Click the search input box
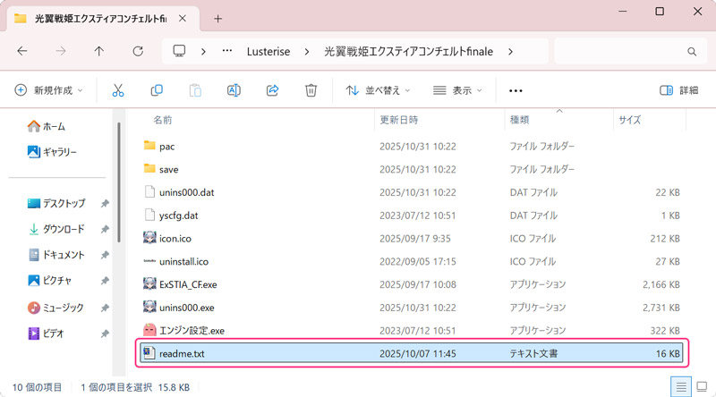This screenshot has width=716, height=397. click(x=626, y=51)
